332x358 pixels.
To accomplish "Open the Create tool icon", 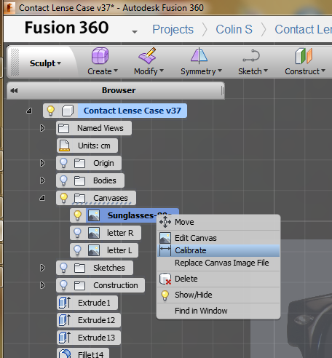I will [100, 56].
